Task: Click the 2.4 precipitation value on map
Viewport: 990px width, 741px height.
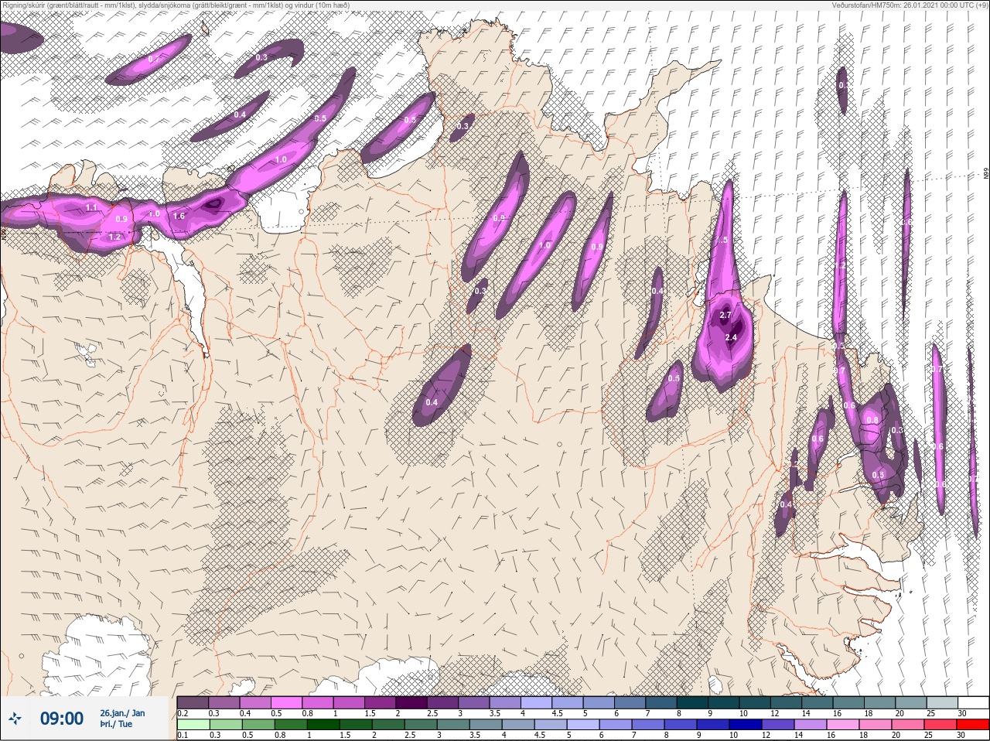Action: click(x=731, y=337)
